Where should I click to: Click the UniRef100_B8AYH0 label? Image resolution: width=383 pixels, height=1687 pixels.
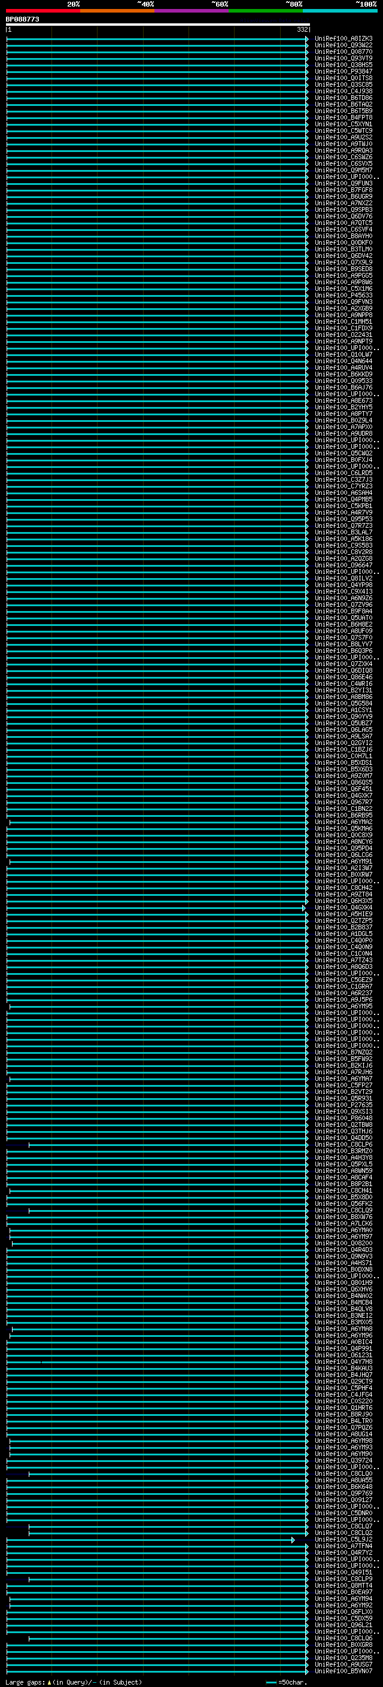(x=344, y=236)
